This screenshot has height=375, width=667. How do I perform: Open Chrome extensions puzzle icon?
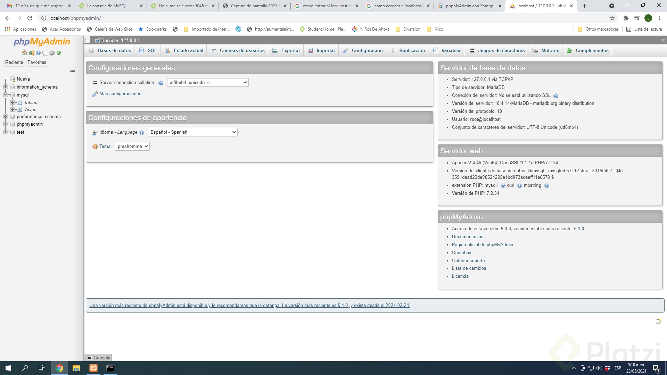626,18
